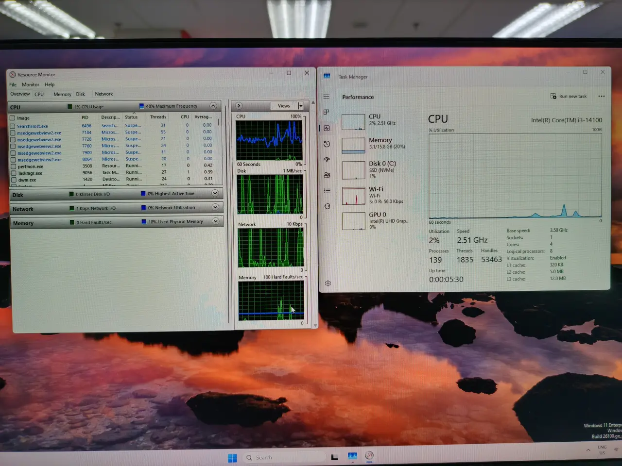Open the Help menu in Resource Monitor
622x466 pixels.
tap(50, 84)
